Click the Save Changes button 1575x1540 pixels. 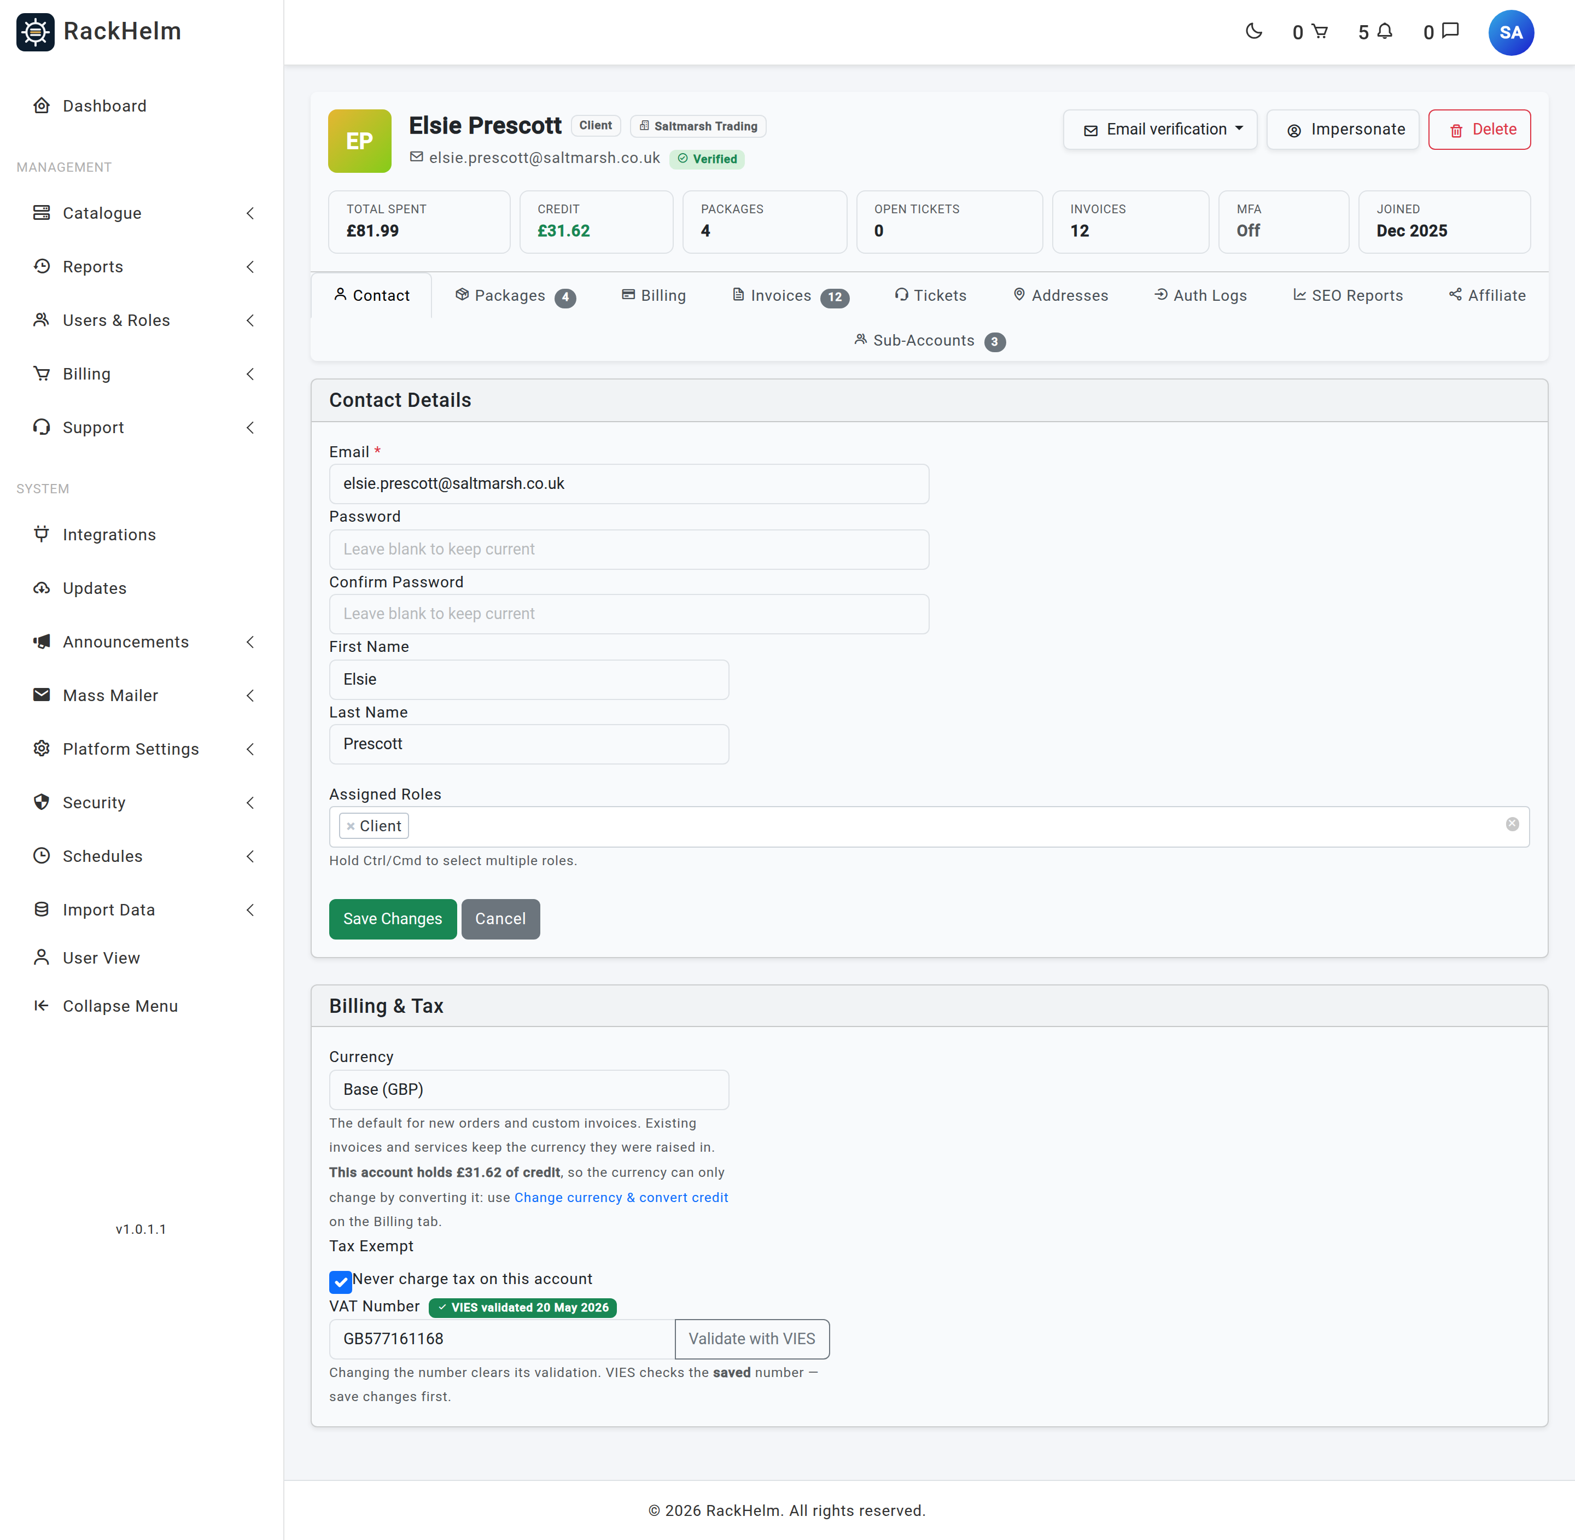pyautogui.click(x=392, y=919)
